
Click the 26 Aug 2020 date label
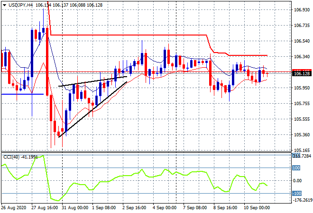pos(14,208)
